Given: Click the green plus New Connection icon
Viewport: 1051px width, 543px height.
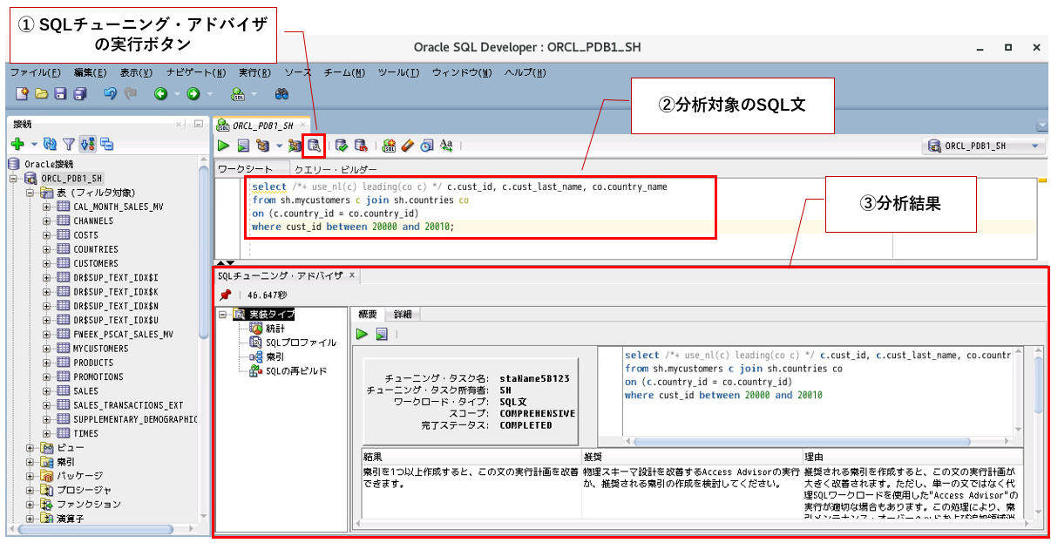Looking at the screenshot, I should pyautogui.click(x=17, y=144).
